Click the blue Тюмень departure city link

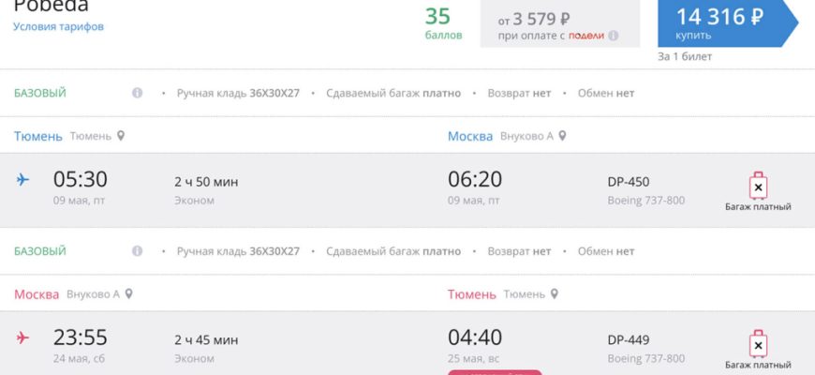[x=38, y=136]
